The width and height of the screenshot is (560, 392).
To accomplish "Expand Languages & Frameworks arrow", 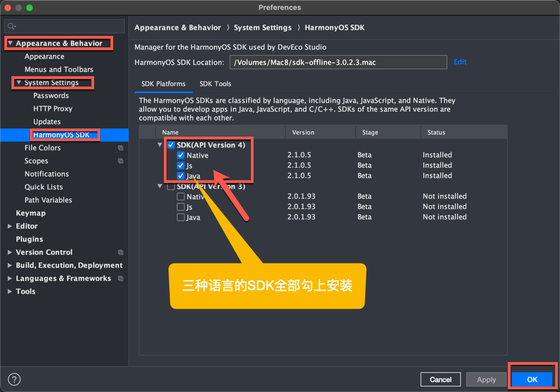I will coord(10,278).
